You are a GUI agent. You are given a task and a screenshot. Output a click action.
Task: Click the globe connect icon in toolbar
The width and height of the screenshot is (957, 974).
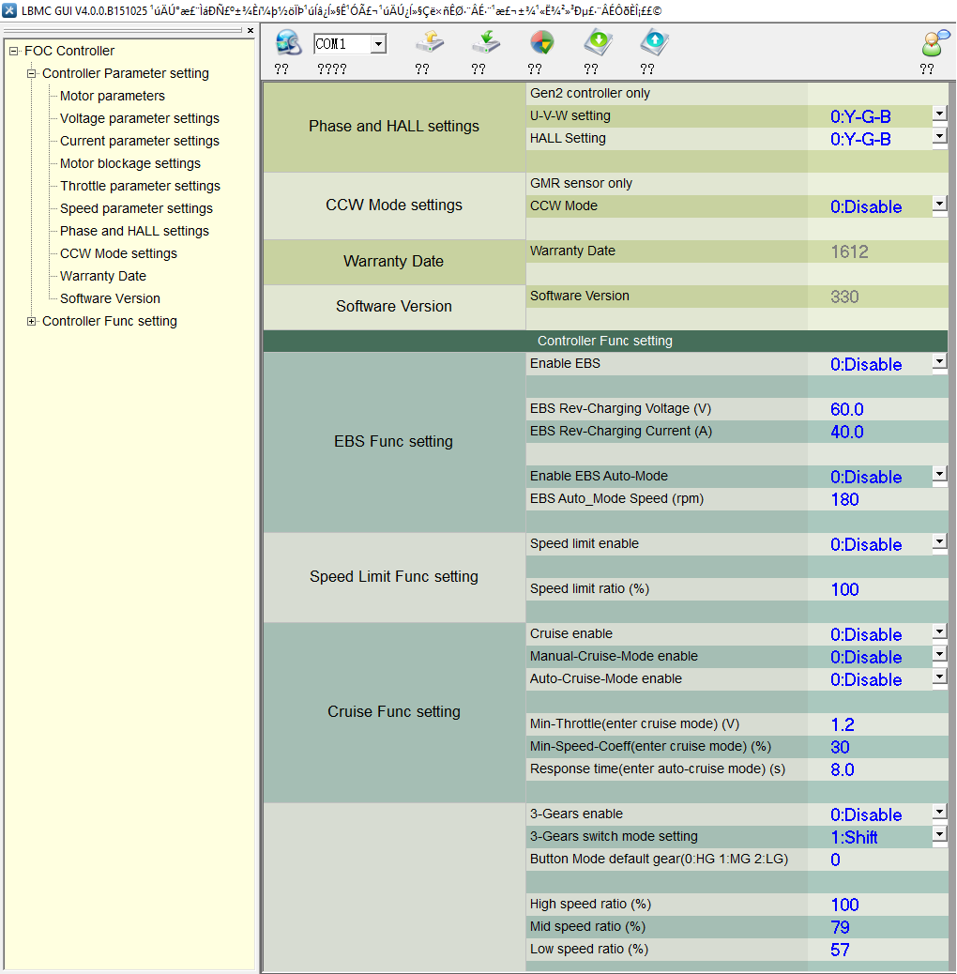(x=288, y=43)
